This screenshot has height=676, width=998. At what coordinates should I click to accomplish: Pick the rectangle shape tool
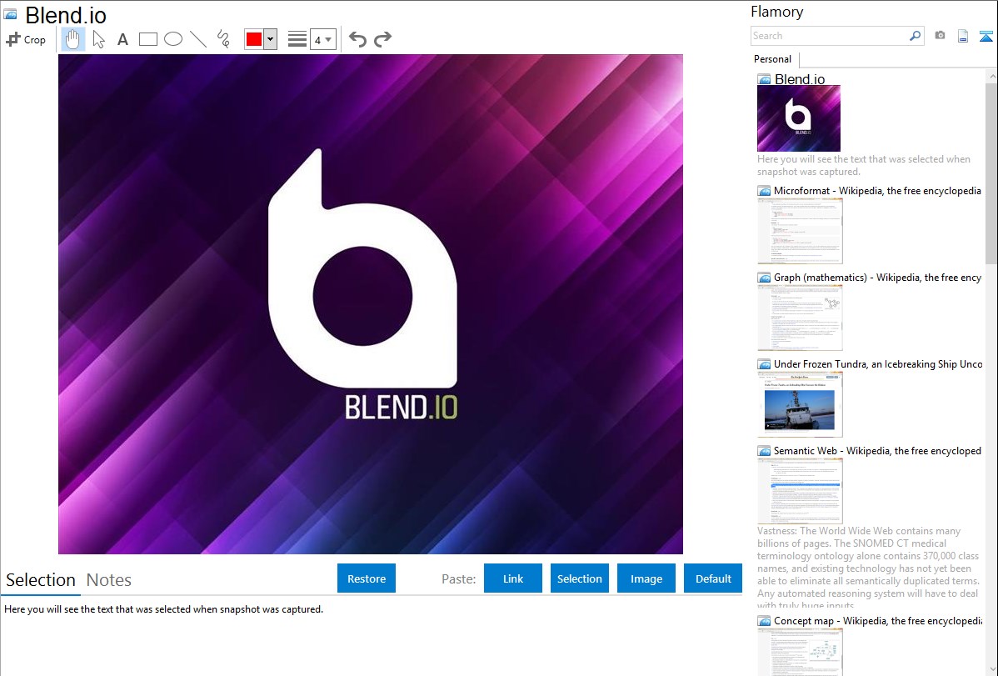point(147,39)
